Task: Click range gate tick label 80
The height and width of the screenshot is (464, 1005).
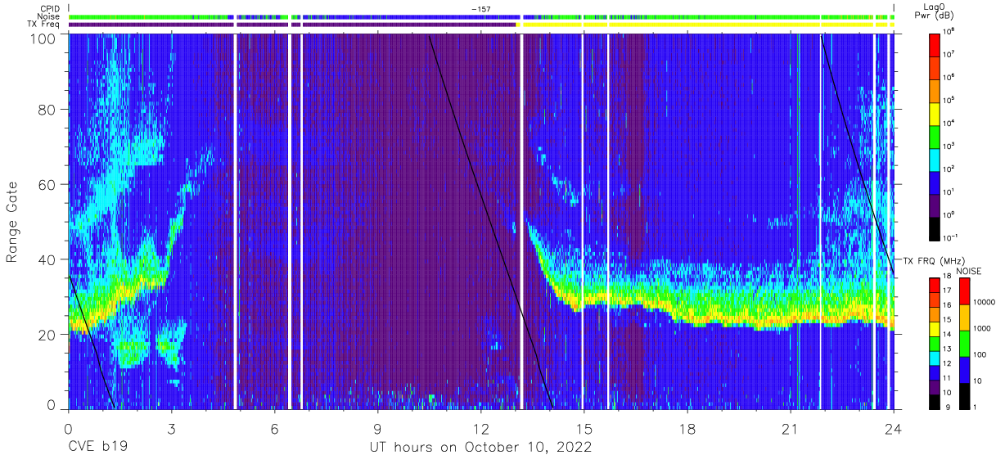Action: tap(47, 110)
